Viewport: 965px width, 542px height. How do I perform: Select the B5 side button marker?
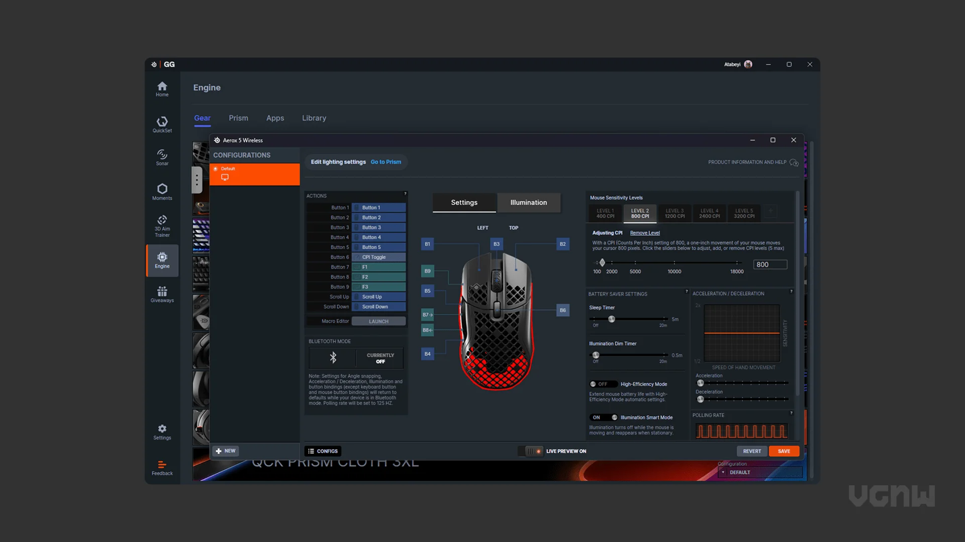(427, 291)
